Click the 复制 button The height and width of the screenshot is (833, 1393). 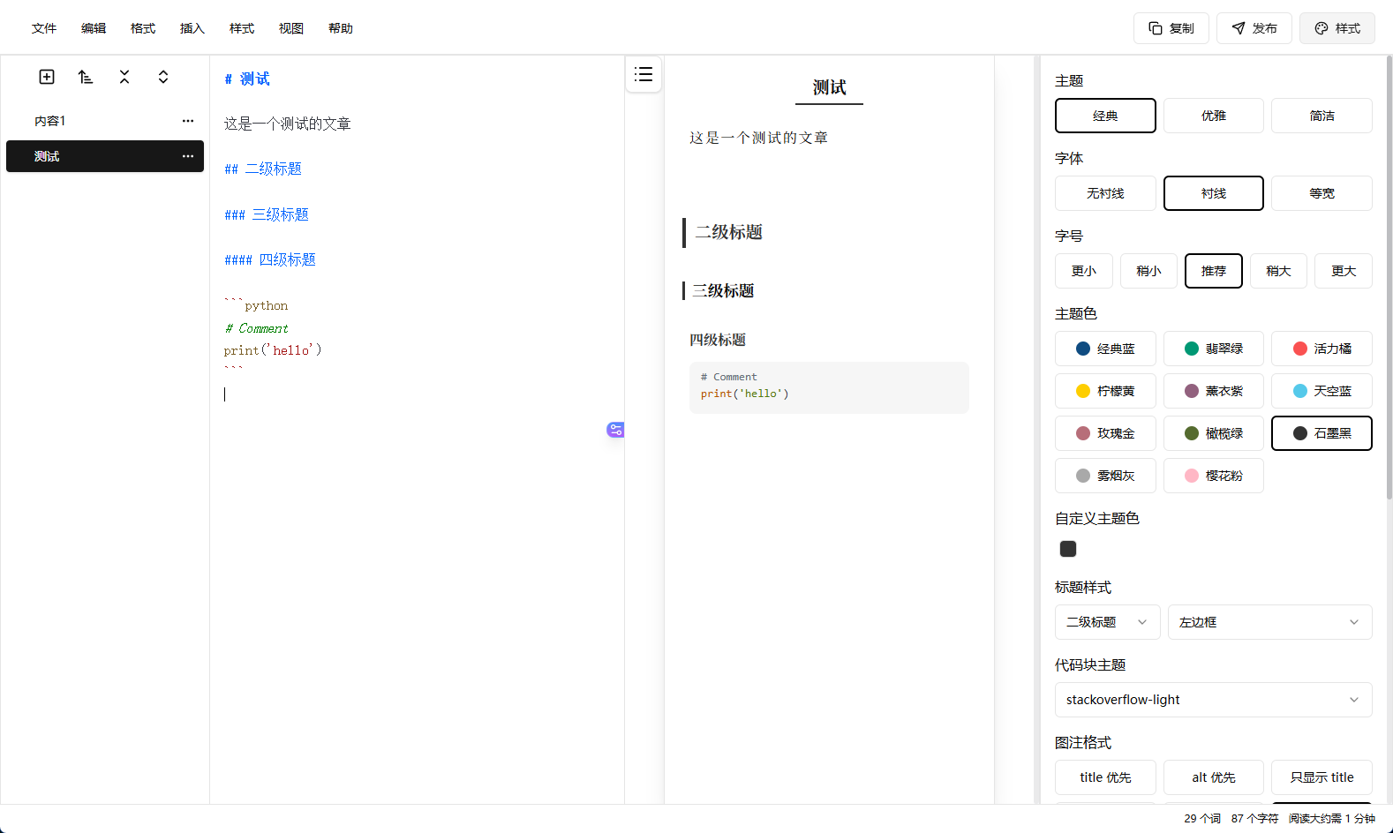click(x=1171, y=28)
